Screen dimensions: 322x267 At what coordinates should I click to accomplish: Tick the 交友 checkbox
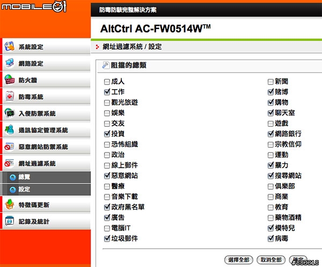107,124
